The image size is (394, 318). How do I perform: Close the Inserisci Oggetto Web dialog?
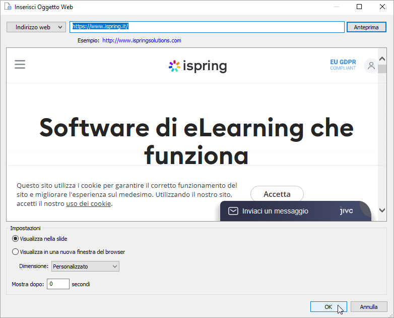pyautogui.click(x=382, y=7)
